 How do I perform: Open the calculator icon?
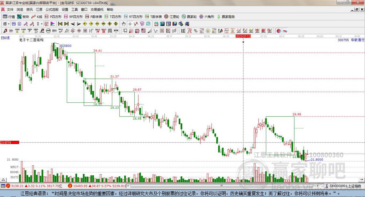163,24
